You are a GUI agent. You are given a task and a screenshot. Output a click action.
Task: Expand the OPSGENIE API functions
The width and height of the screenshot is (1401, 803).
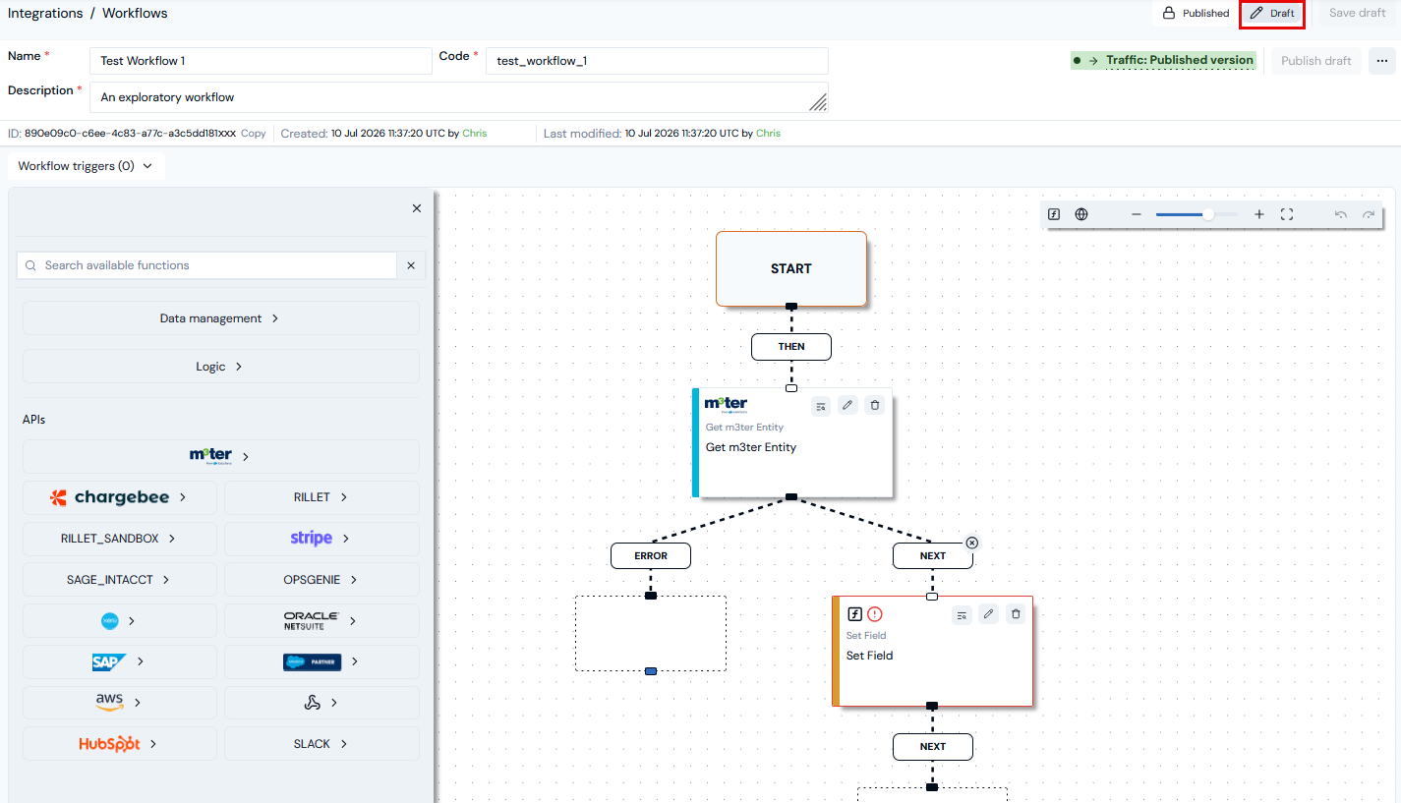321,580
